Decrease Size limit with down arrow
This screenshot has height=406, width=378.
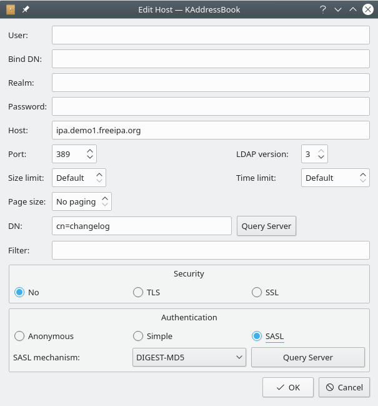tap(99, 180)
